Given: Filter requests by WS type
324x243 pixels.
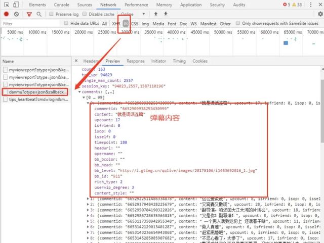Looking at the screenshot, I should pyautogui.click(x=193, y=24).
